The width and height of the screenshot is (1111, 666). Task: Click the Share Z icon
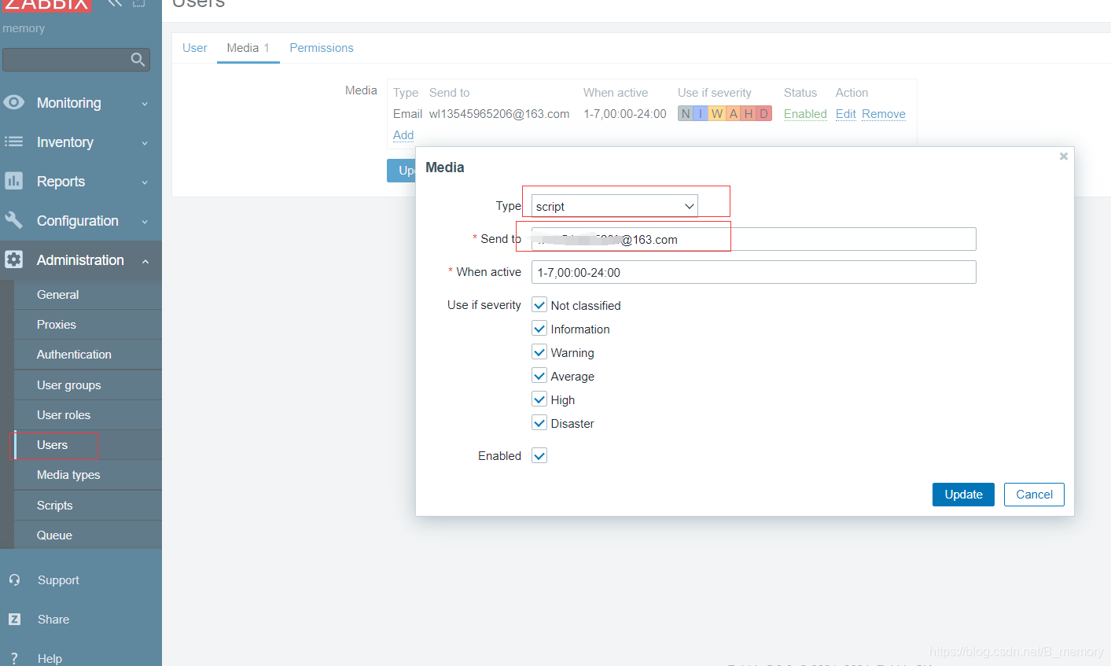(x=14, y=619)
